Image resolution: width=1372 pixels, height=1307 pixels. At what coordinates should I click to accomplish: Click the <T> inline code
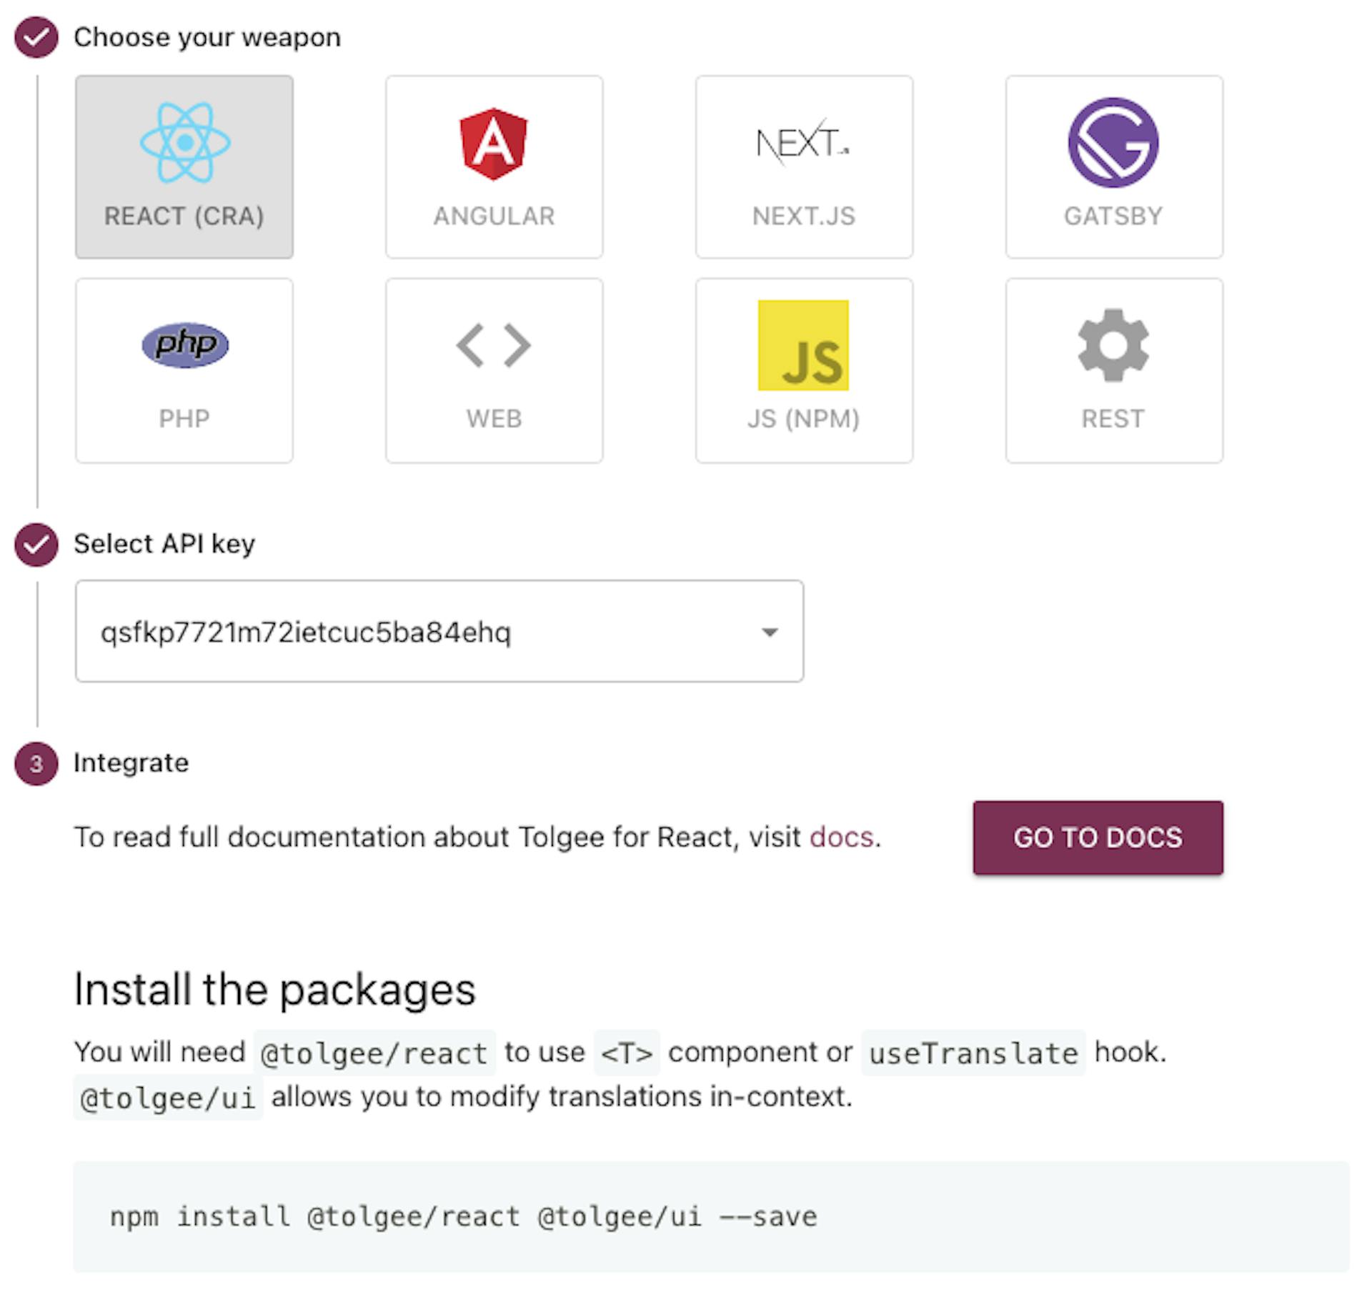(627, 1053)
